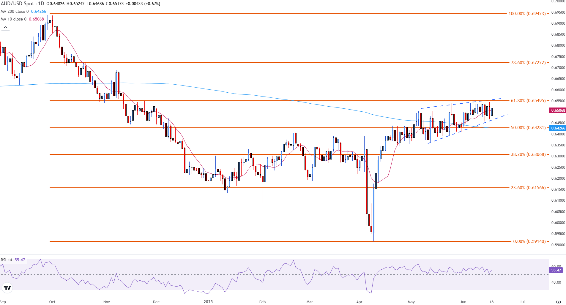Viewport: 566px width, 305px height.
Task: Select the 38.20% Fibonacci level label
Action: coord(528,154)
